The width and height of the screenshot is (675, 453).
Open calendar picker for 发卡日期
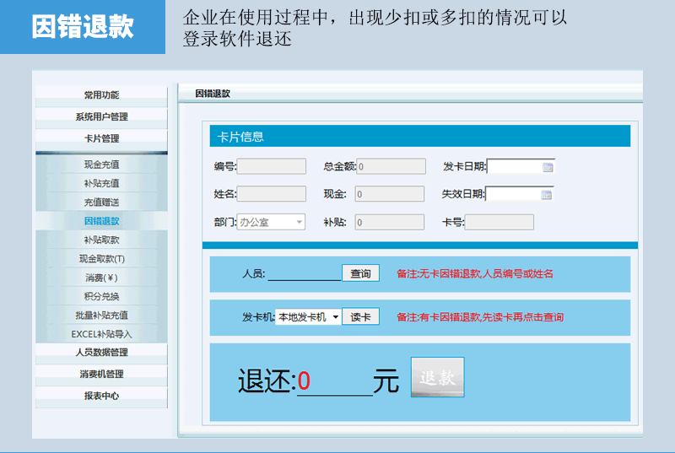pyautogui.click(x=547, y=167)
